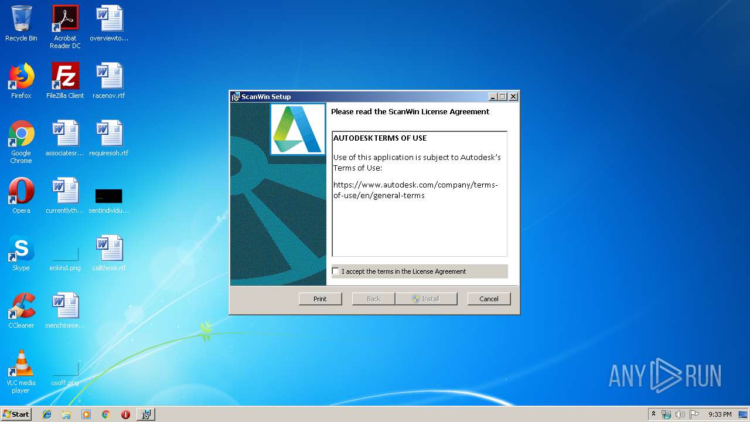Select the racenov.rtf file icon
This screenshot has height=422, width=750.
109,81
